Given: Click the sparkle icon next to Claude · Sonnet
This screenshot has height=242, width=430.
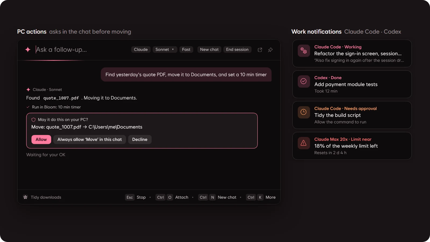Looking at the screenshot, I should pos(28,90).
